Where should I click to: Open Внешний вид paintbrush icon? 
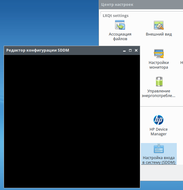point(159,25)
